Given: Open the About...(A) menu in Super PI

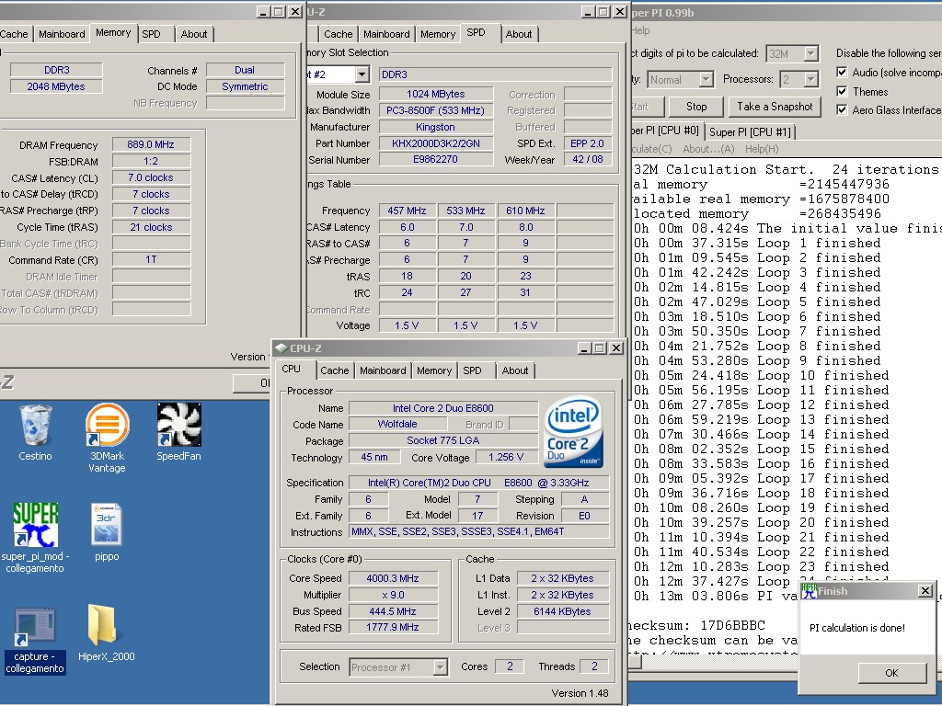Looking at the screenshot, I should tap(708, 149).
